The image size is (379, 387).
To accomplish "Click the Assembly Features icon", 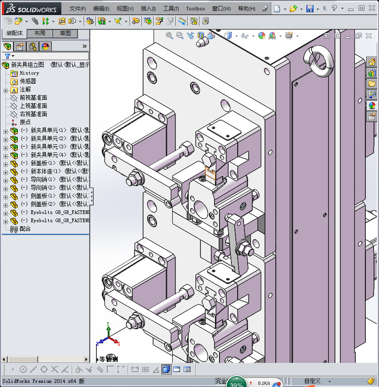I will click(102, 21).
